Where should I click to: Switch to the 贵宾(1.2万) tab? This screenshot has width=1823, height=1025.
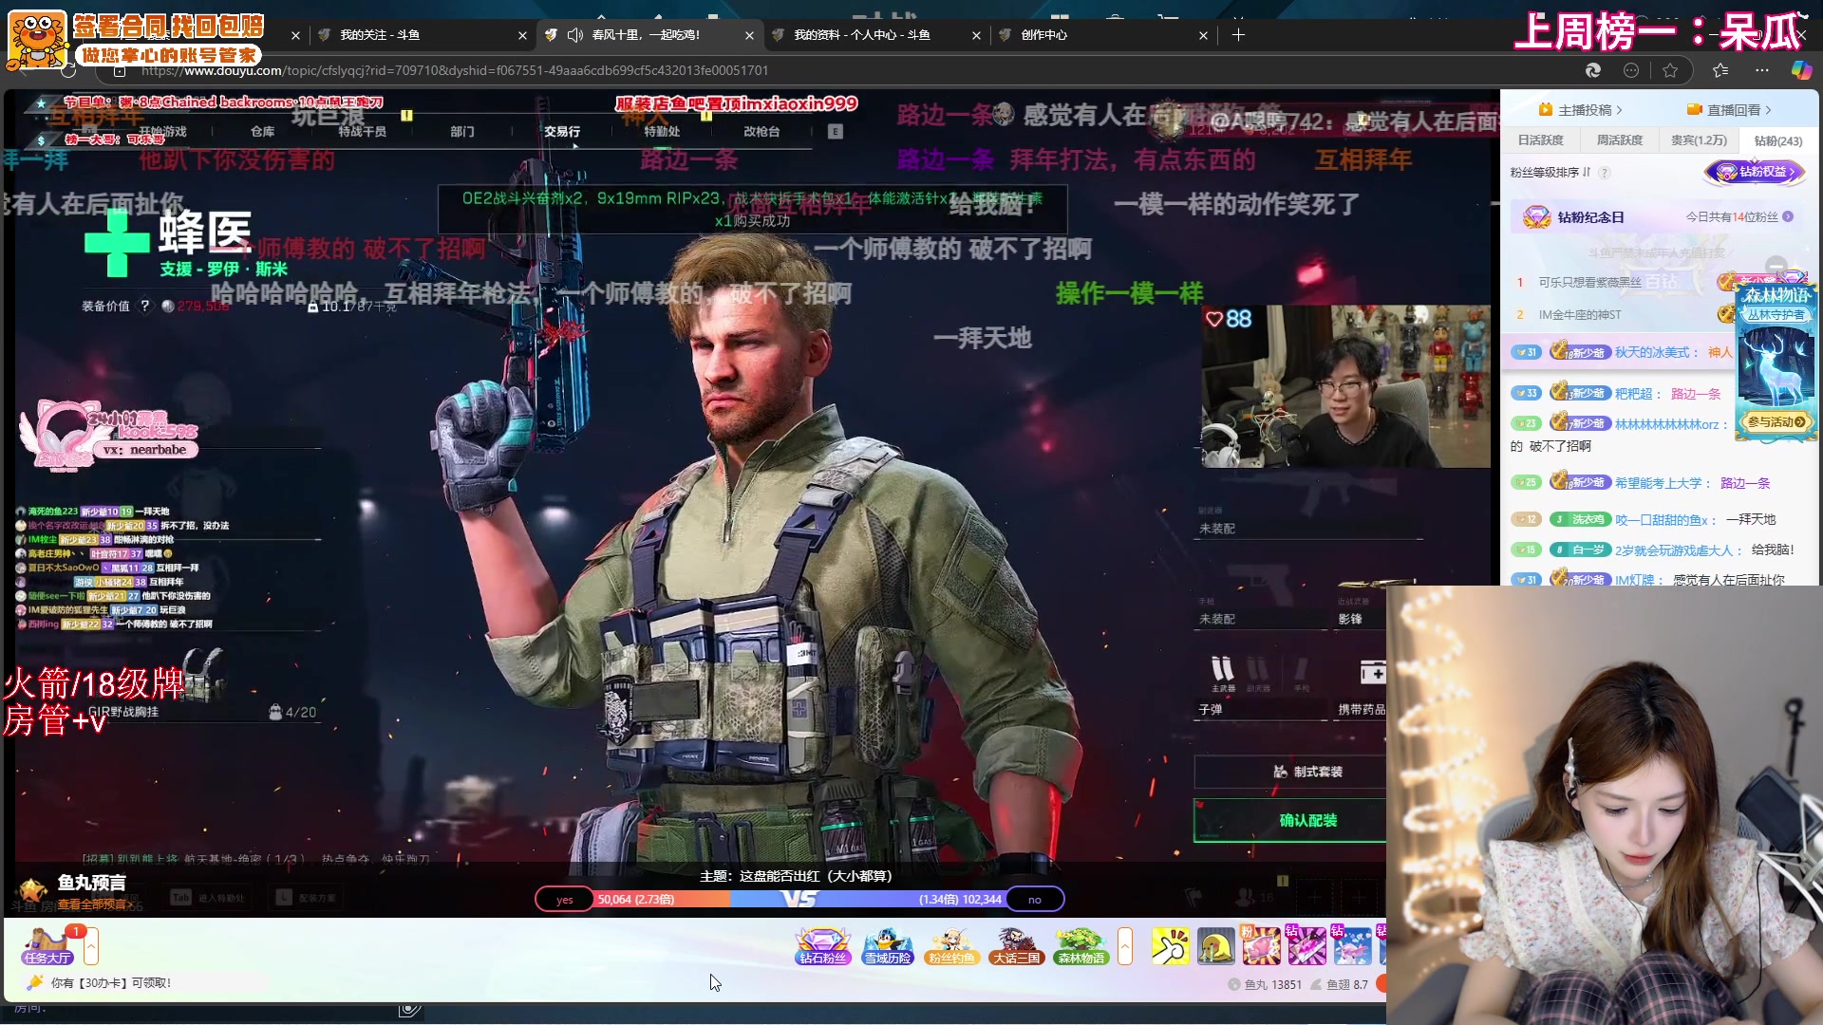point(1699,140)
